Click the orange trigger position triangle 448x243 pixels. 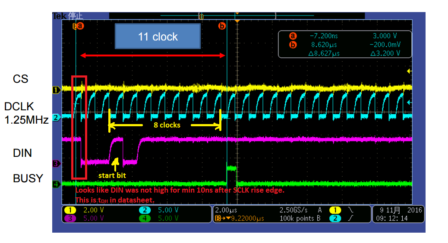tap(237, 21)
